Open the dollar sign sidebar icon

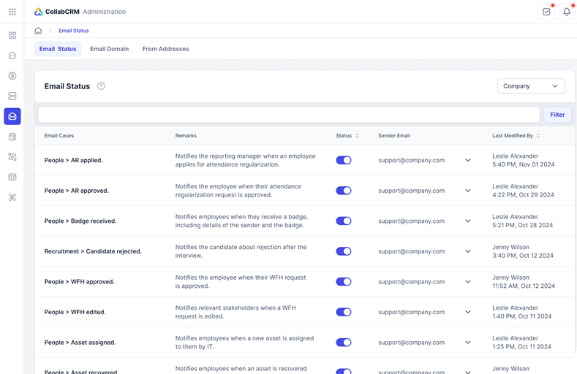tap(12, 76)
